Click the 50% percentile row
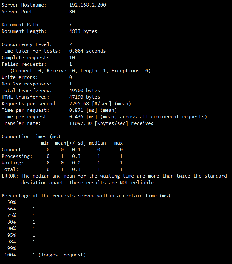Screen dimensions: 232x264 [x=21, y=202]
